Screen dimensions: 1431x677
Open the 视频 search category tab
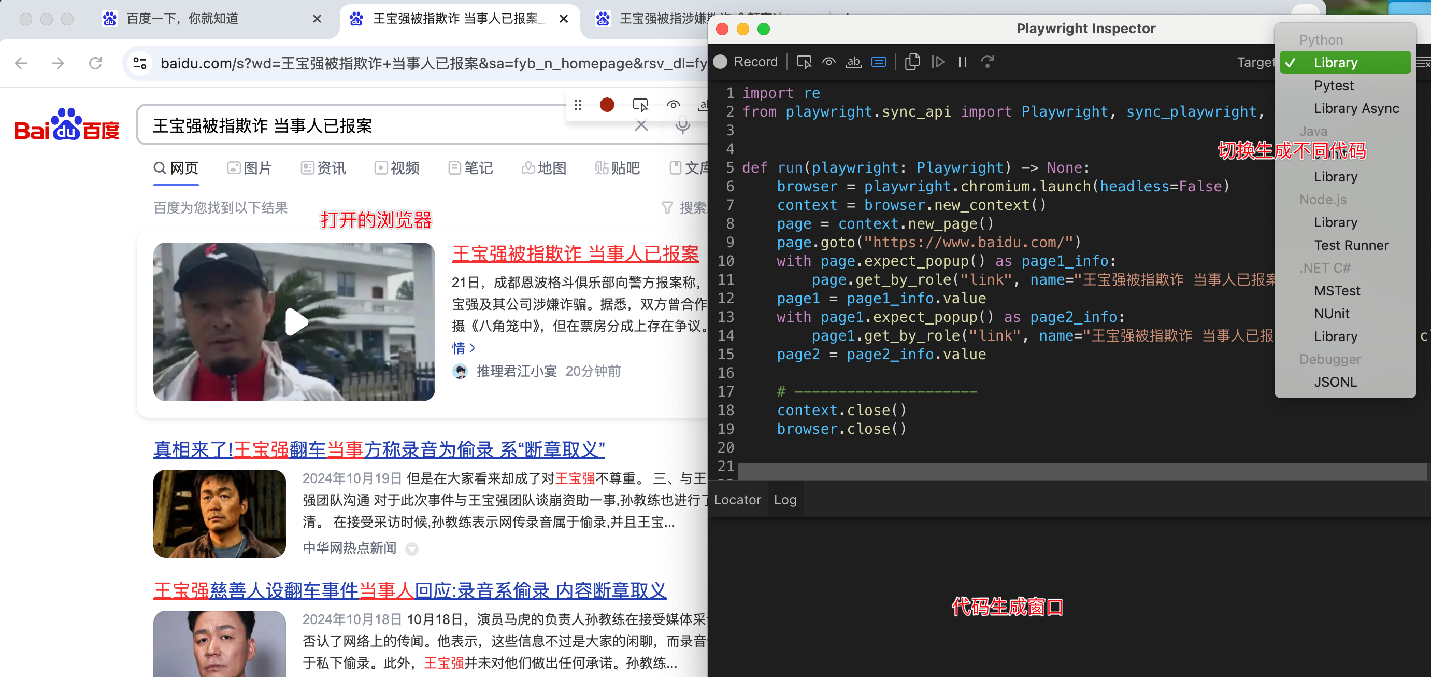[x=397, y=168]
